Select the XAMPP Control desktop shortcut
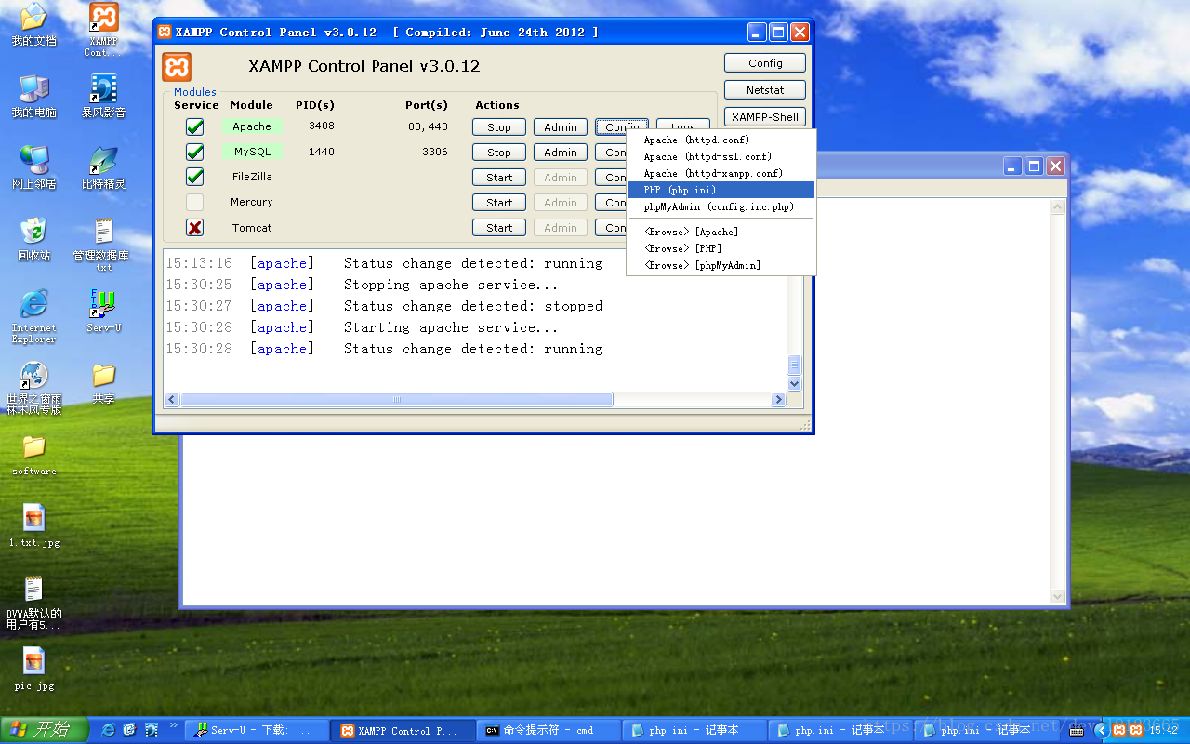This screenshot has height=744, width=1190. 103,29
